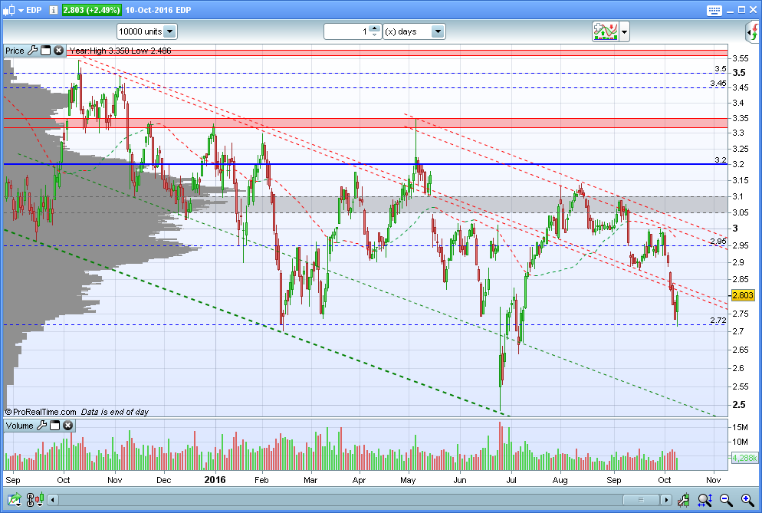Expand the 10000 units dropdown
This screenshot has height=513, width=762.
(169, 31)
